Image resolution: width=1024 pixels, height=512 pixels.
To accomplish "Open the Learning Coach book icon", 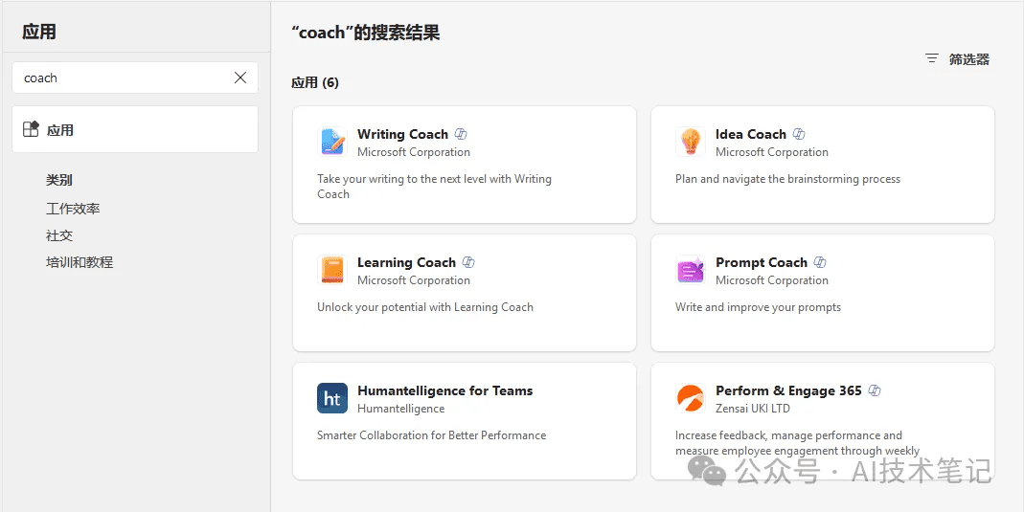I will tap(332, 270).
